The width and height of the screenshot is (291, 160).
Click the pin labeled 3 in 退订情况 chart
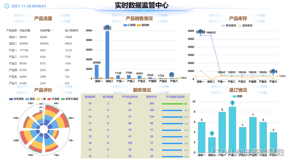[212, 134]
